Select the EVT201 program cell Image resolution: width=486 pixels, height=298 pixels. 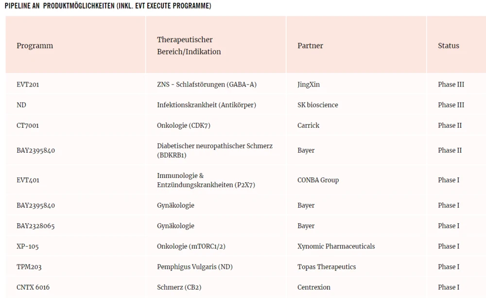point(28,85)
